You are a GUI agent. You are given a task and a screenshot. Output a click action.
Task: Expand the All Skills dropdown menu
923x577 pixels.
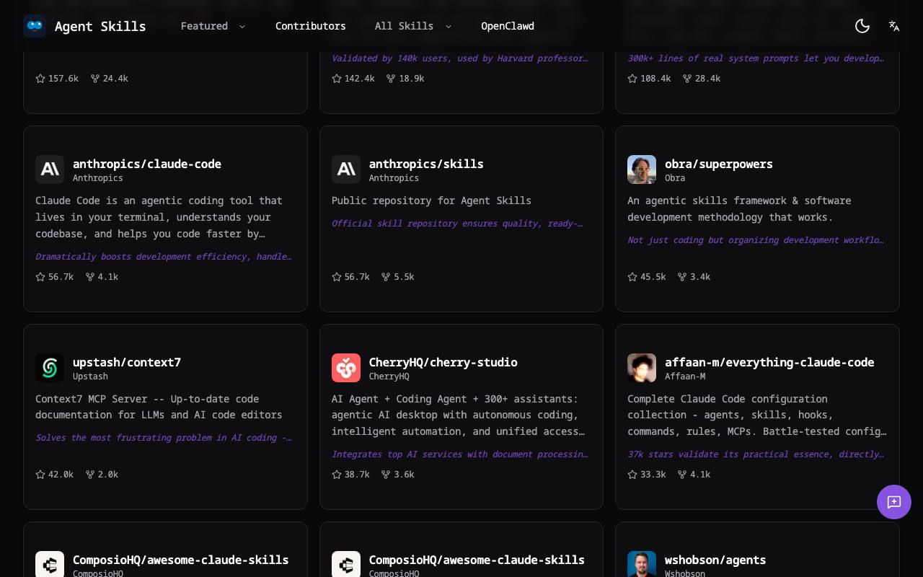point(413,26)
